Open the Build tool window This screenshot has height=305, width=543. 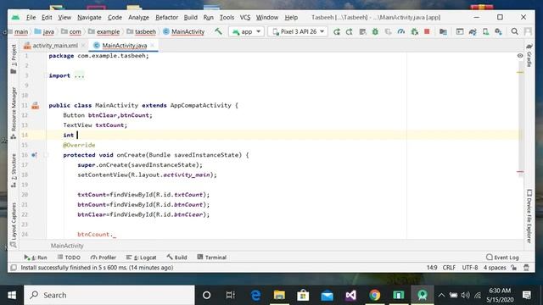(177, 258)
